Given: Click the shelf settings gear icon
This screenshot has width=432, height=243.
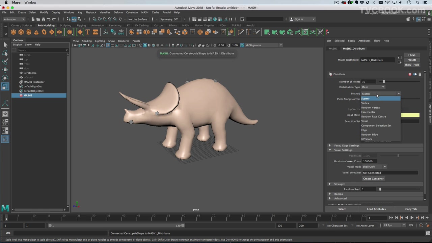Looking at the screenshot, I should [5, 33].
